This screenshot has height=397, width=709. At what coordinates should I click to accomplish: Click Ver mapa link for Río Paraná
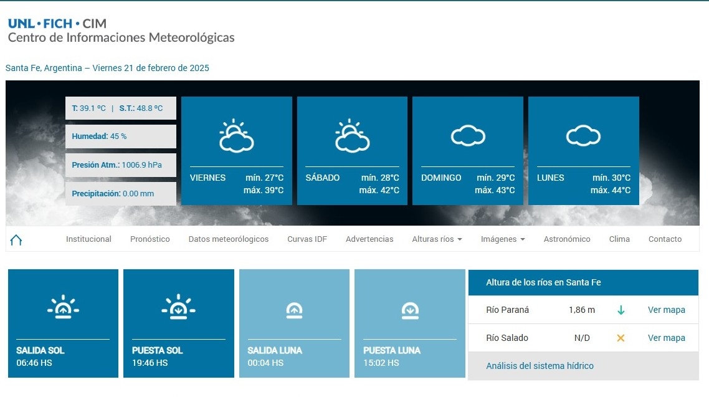[666, 310]
